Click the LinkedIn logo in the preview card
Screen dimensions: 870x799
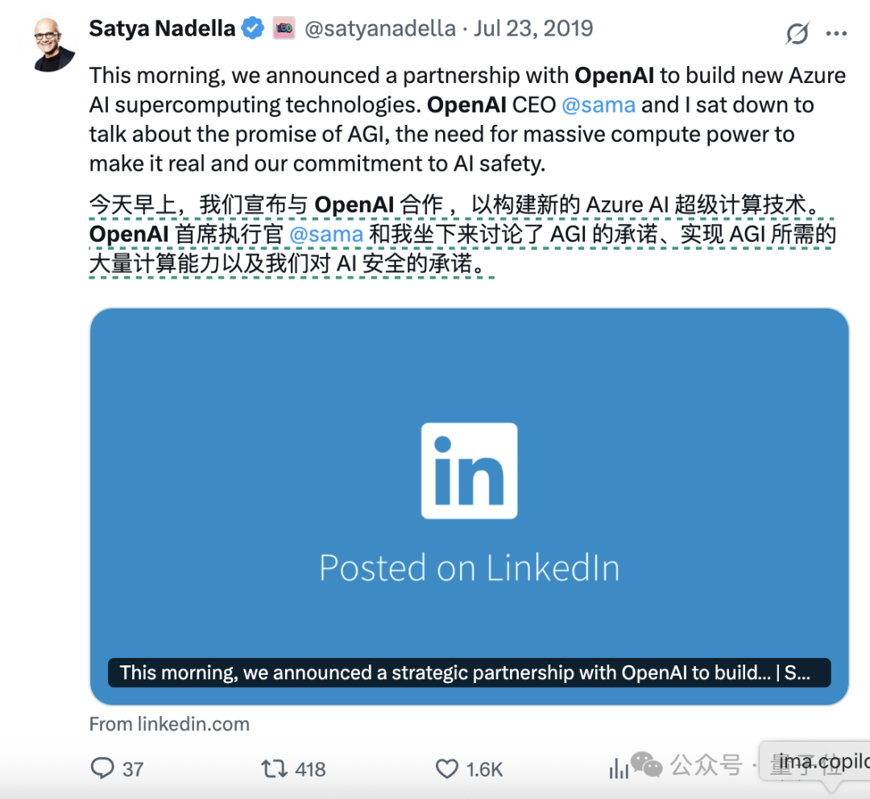[x=469, y=470]
